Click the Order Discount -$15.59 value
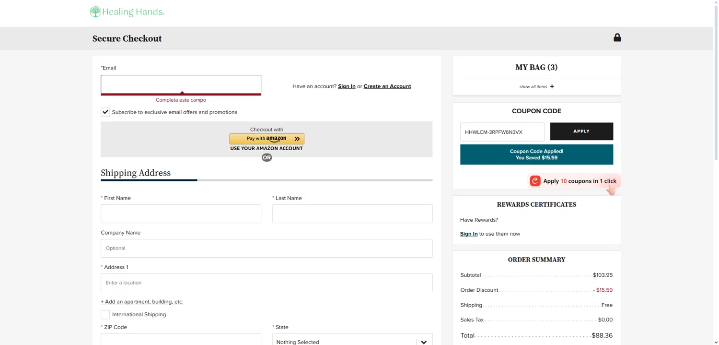The image size is (719, 345). tap(603, 290)
